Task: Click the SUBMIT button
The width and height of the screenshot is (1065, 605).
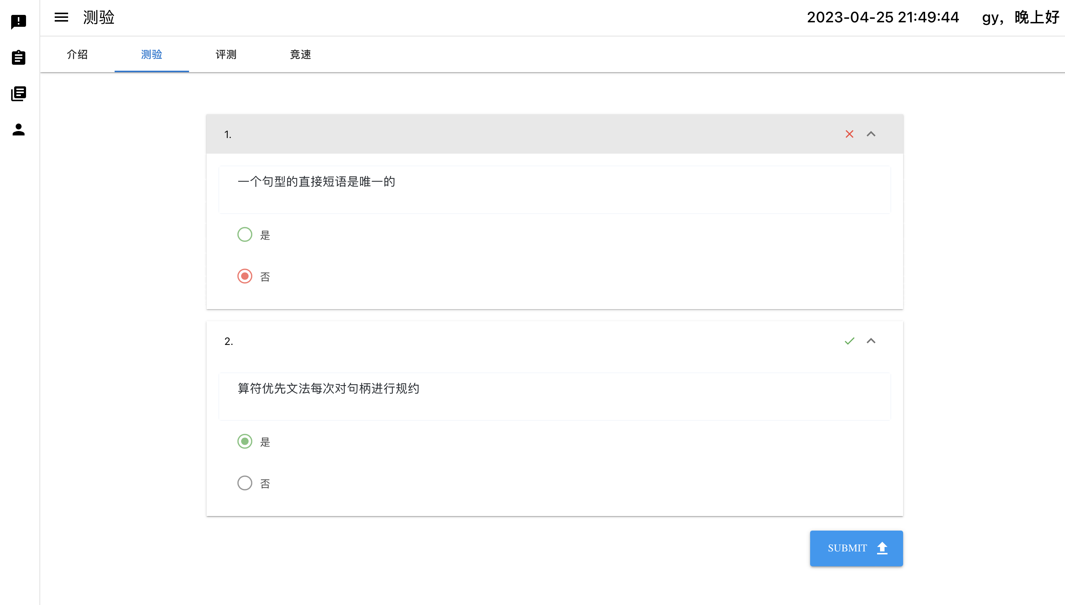Action: pyautogui.click(x=847, y=548)
